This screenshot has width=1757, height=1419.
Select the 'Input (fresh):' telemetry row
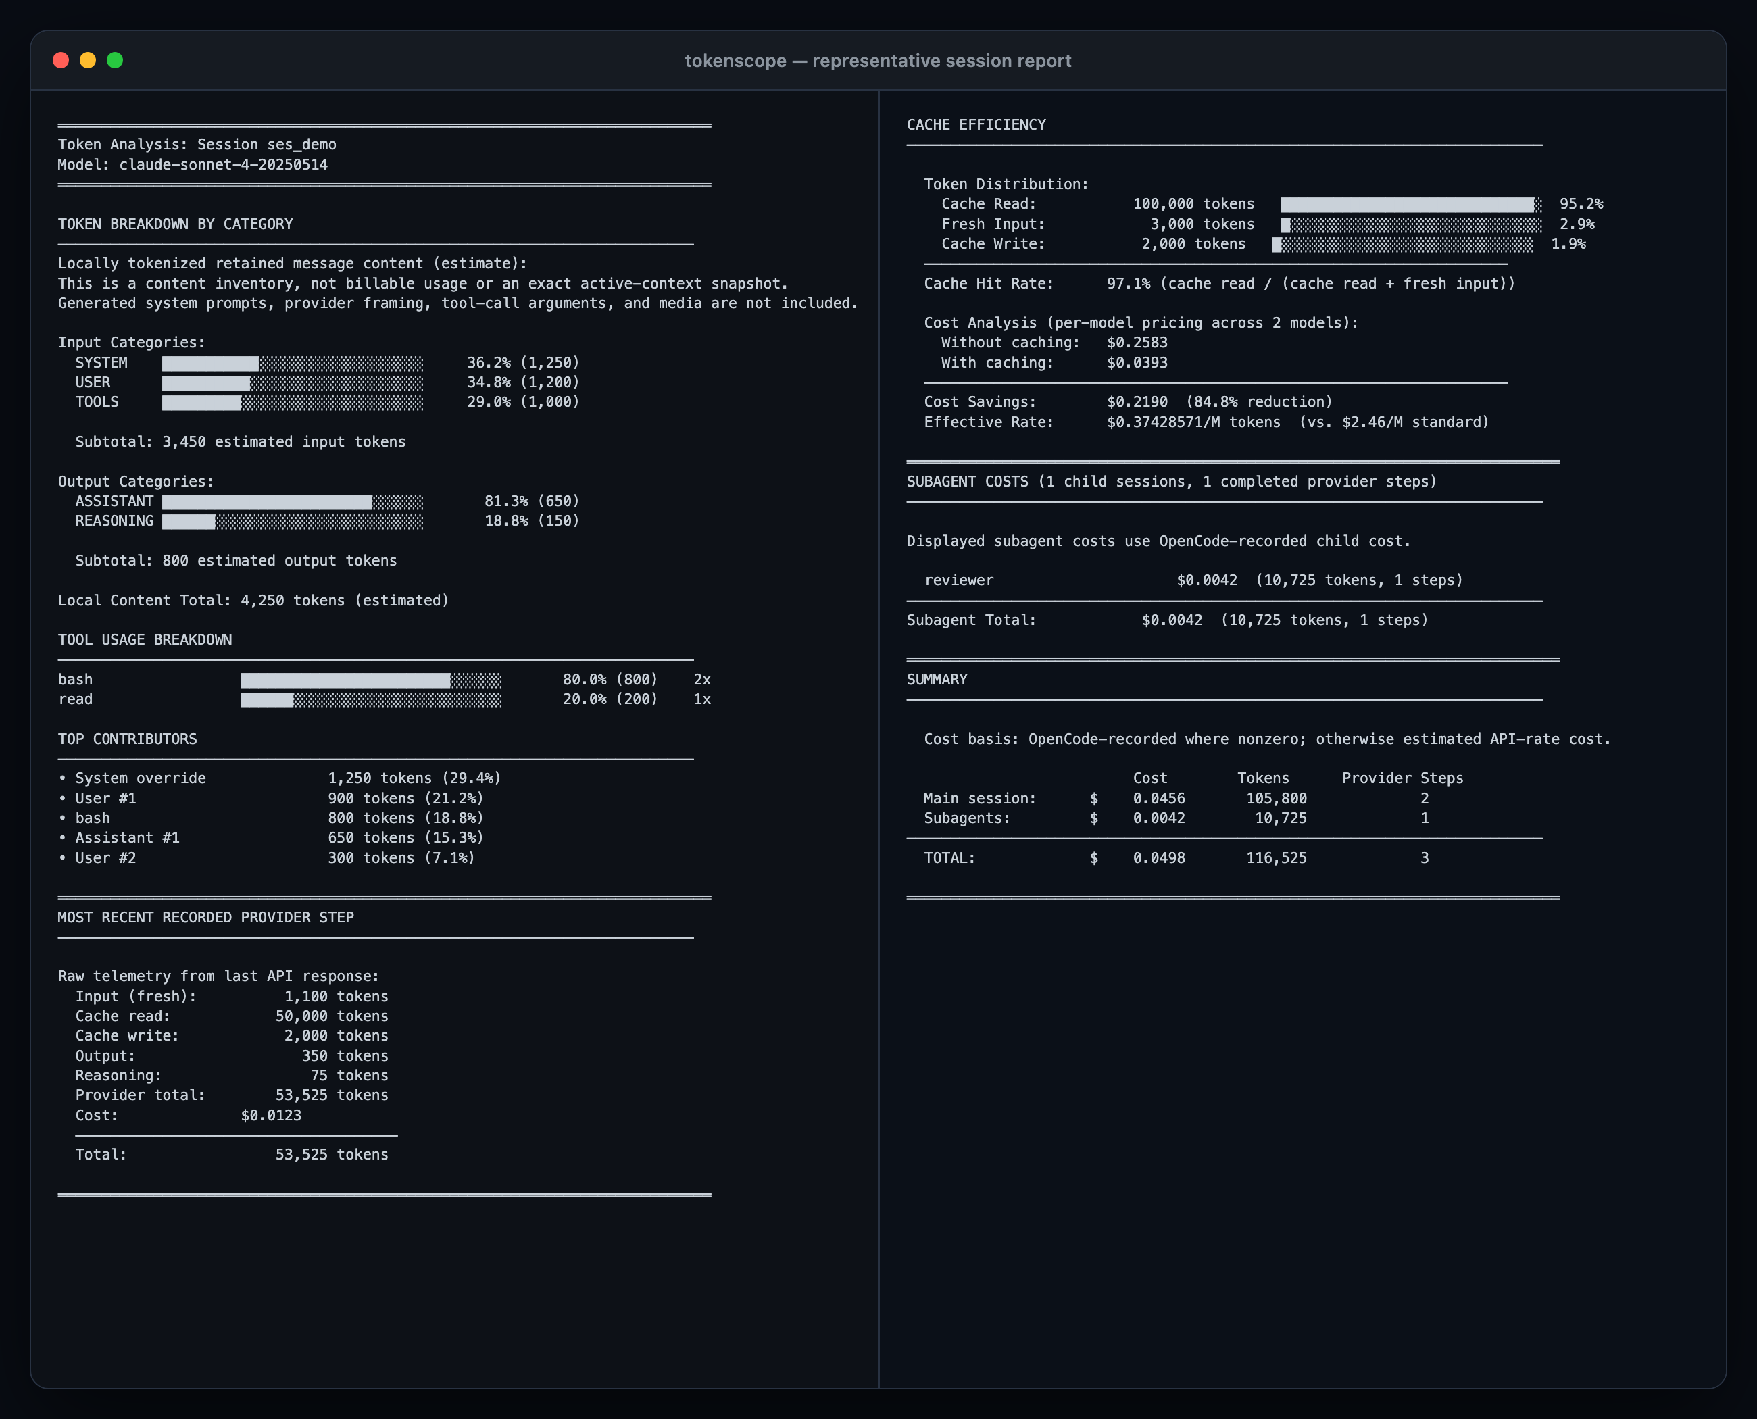tap(232, 997)
